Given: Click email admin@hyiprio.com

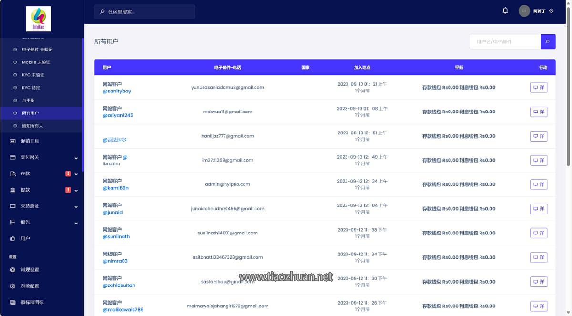Looking at the screenshot, I should click(x=227, y=184).
